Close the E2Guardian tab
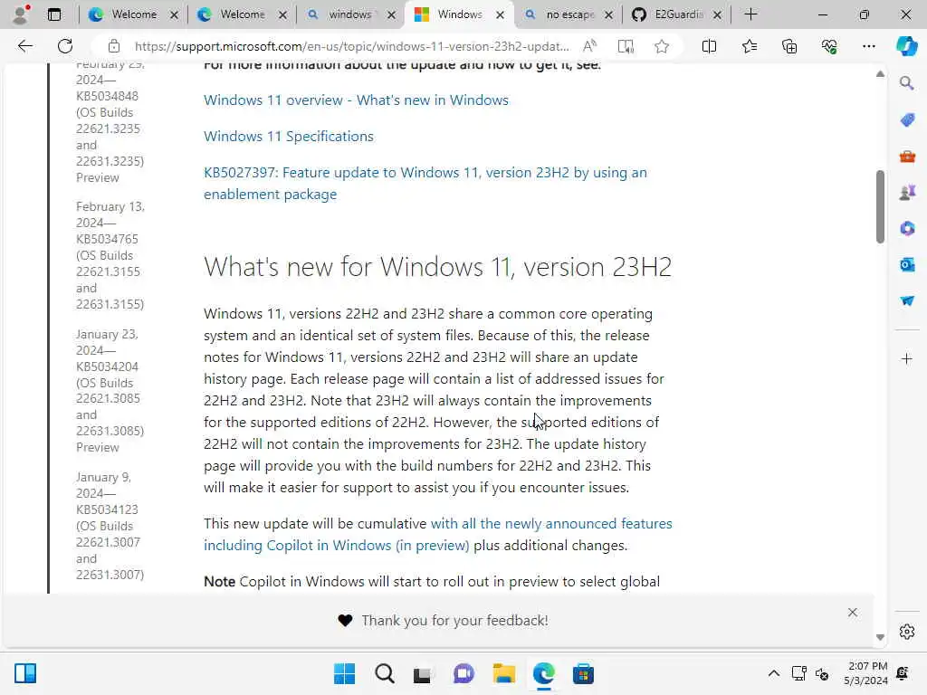The height and width of the screenshot is (695, 927). point(717,14)
